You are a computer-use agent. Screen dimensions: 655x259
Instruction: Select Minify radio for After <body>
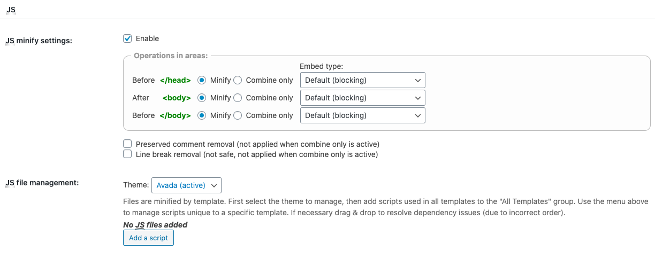pos(202,98)
